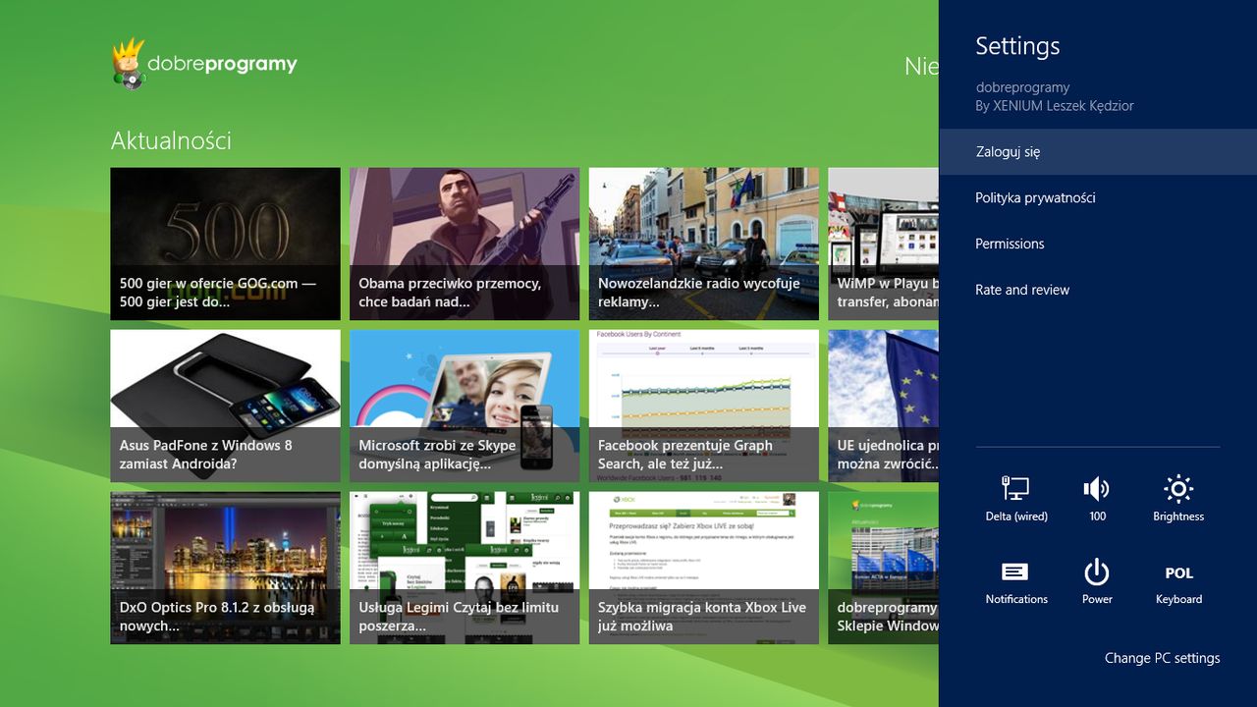Open Nowozelandzkie radio wycofuje reklamy tile
Image resolution: width=1257 pixels, height=707 pixels.
click(704, 244)
